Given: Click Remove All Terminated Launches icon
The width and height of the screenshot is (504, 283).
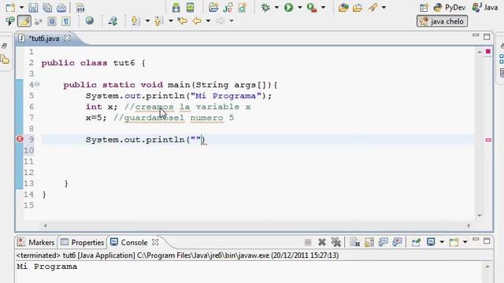Looking at the screenshot, I should (336, 242).
